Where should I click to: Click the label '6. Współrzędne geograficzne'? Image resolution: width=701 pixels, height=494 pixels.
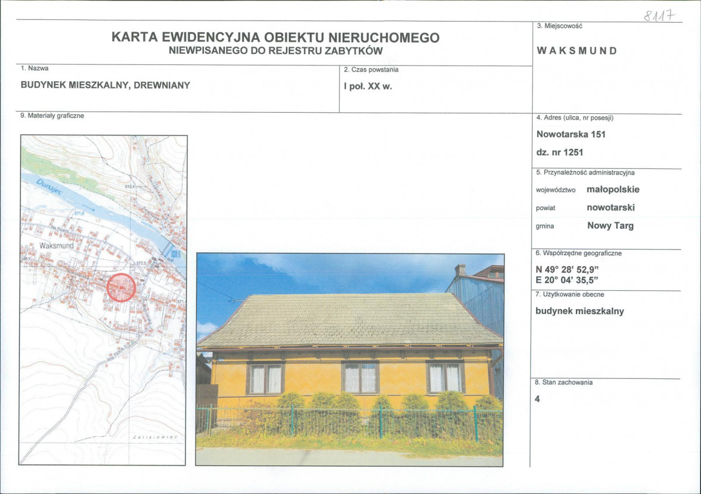click(x=578, y=253)
